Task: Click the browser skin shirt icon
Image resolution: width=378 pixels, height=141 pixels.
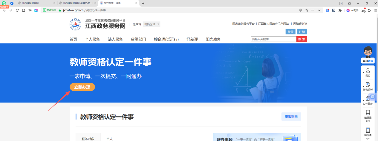Action: click(x=349, y=3)
